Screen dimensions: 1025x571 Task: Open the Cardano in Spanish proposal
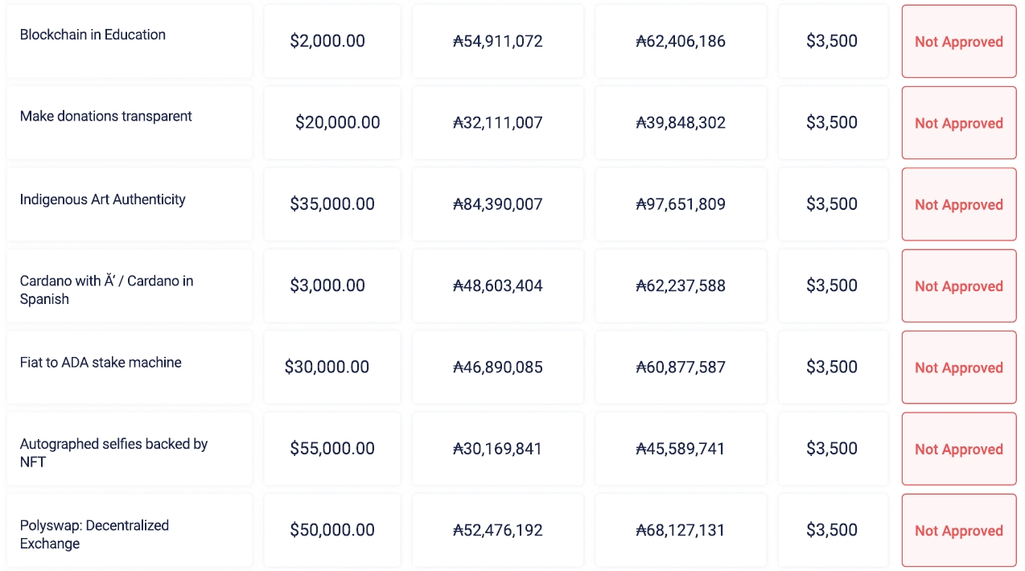pyautogui.click(x=106, y=290)
